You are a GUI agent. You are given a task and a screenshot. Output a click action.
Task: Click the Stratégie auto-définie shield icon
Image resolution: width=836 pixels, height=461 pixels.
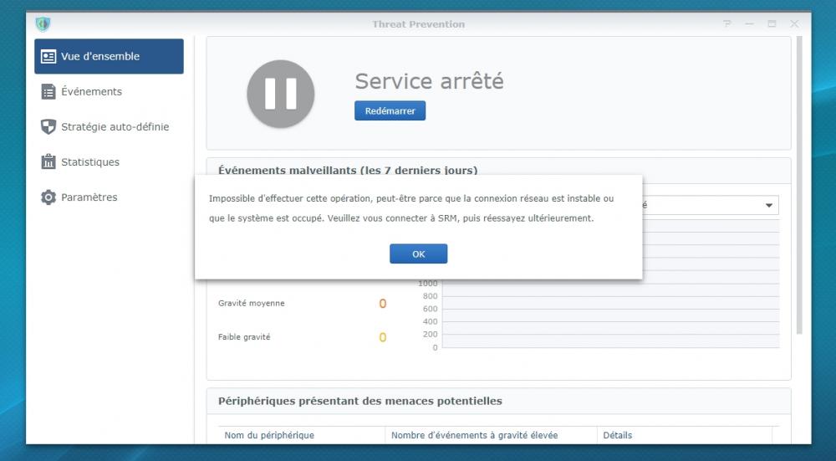tap(48, 127)
